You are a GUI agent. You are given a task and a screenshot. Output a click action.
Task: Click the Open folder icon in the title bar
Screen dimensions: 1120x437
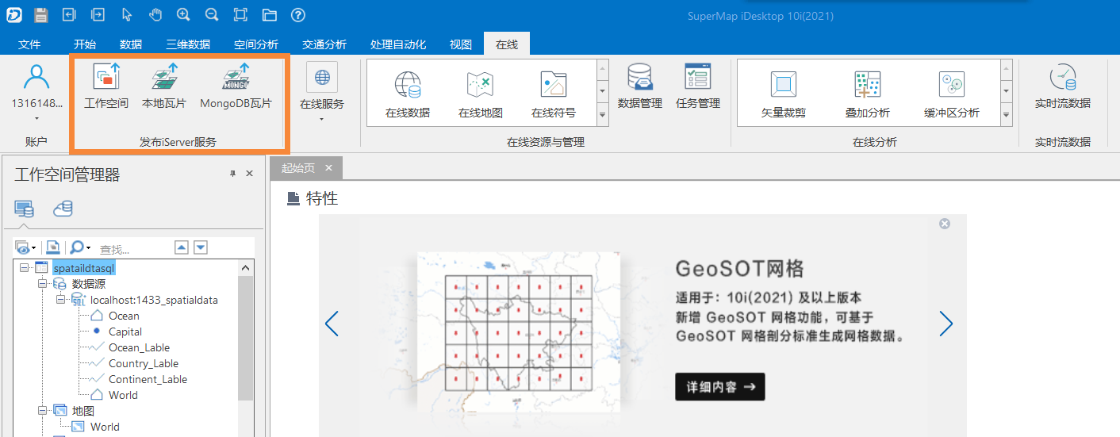click(270, 15)
